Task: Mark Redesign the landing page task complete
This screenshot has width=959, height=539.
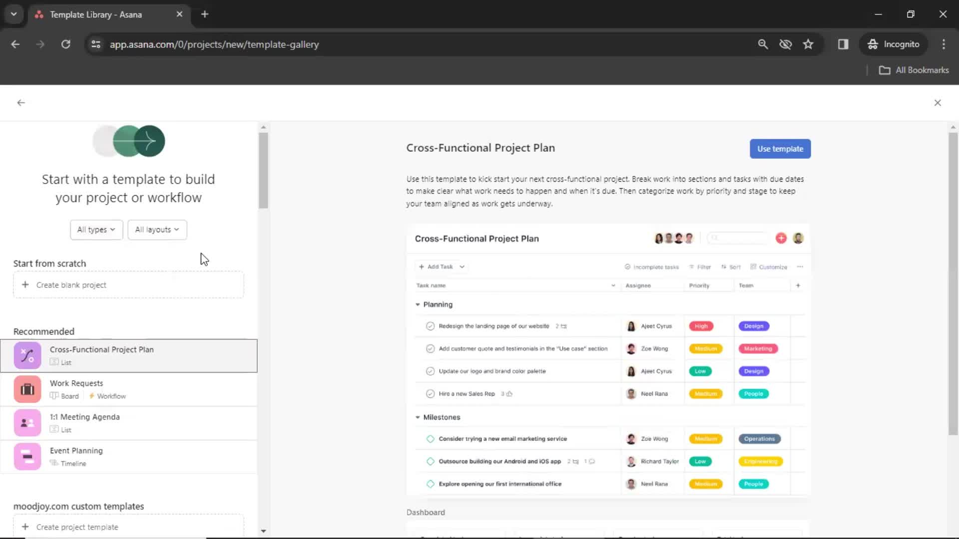Action: 430,326
